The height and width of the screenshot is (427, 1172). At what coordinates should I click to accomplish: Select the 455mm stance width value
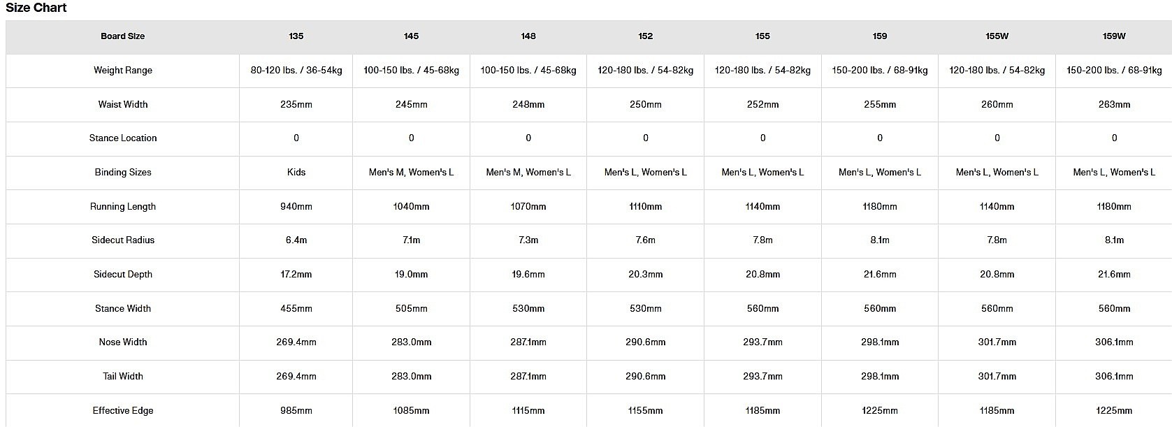point(296,309)
